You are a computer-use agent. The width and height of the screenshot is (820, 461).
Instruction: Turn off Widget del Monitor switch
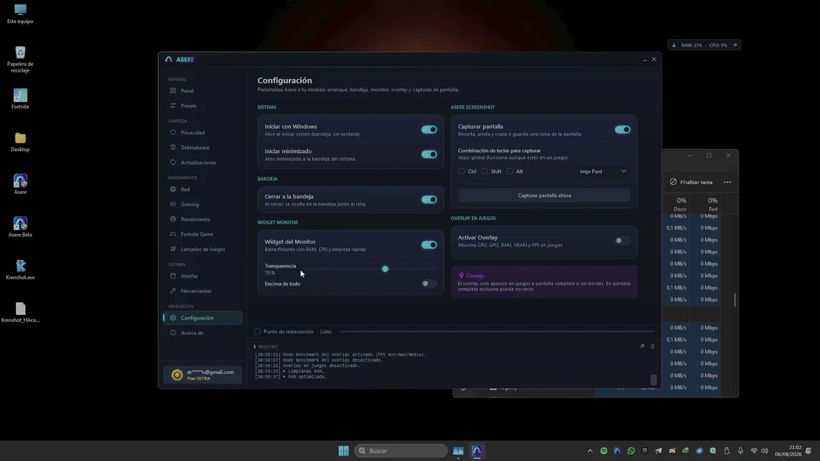point(429,245)
